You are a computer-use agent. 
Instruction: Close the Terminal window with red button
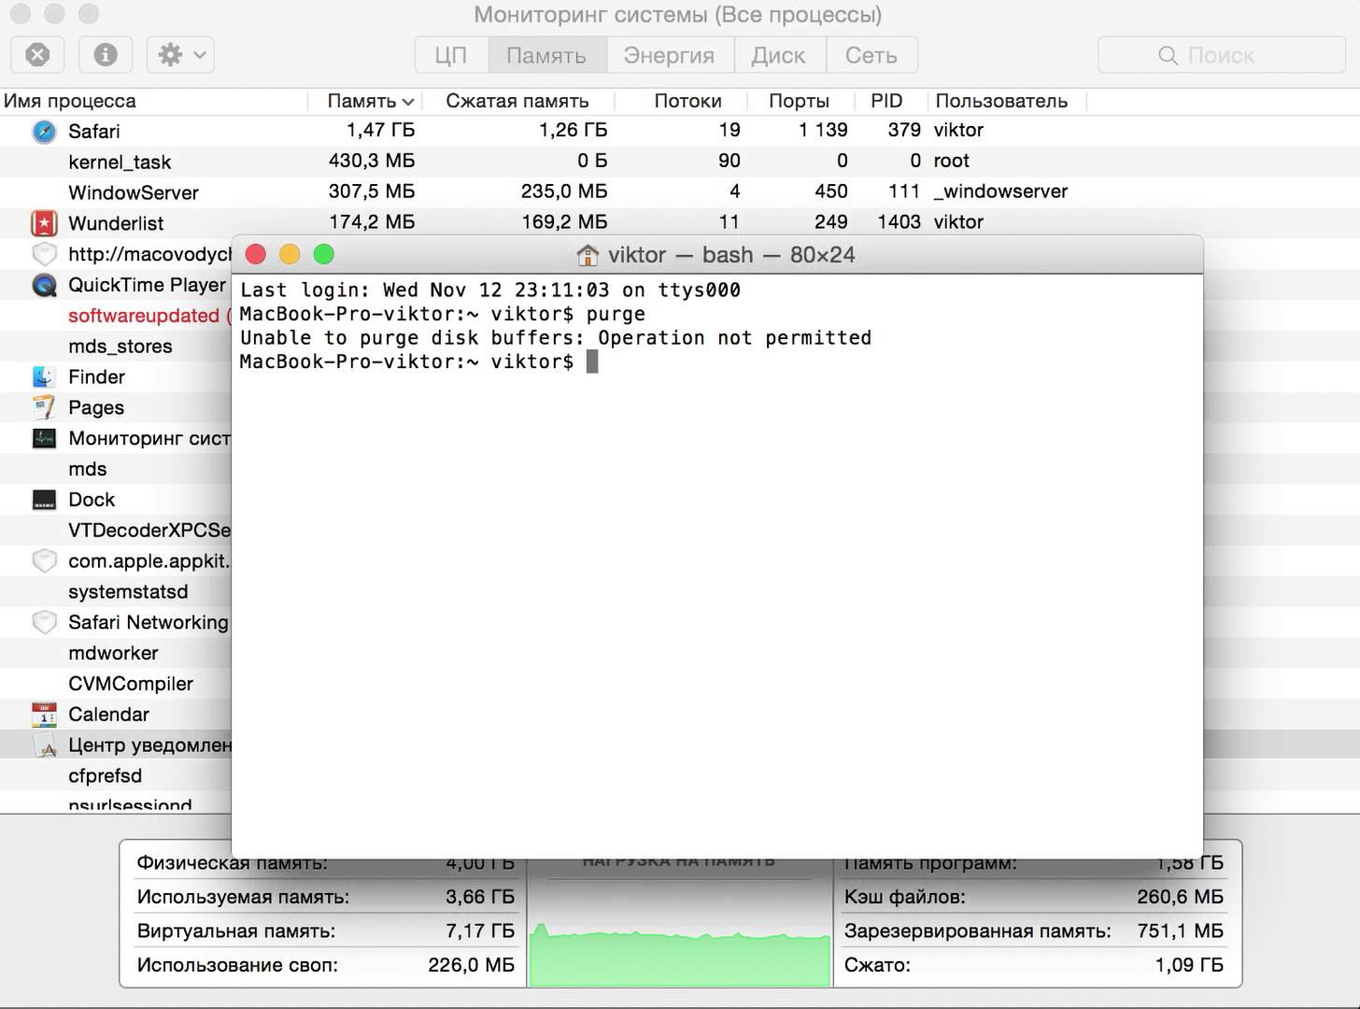click(256, 254)
